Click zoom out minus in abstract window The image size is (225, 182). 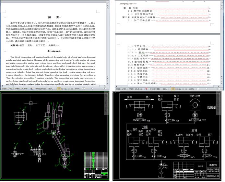point(84,89)
